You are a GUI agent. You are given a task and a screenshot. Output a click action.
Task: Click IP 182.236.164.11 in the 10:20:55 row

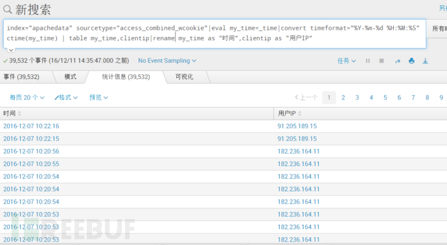click(299, 164)
